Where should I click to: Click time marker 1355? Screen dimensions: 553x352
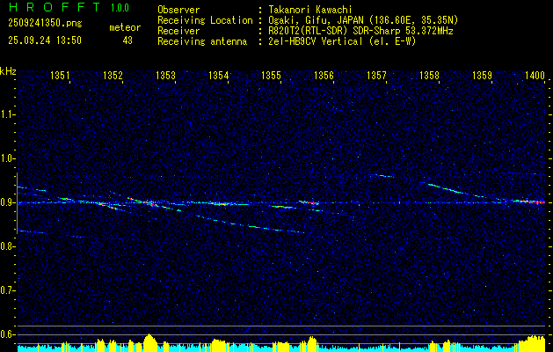click(x=271, y=76)
